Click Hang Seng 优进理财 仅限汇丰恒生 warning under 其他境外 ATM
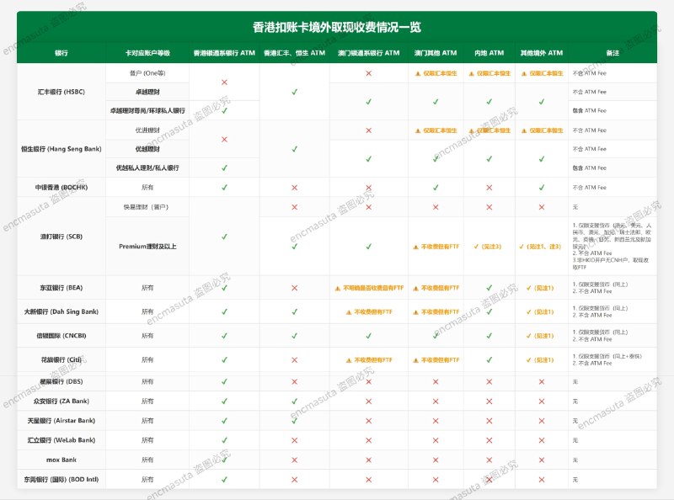The height and width of the screenshot is (500, 674). click(x=542, y=130)
